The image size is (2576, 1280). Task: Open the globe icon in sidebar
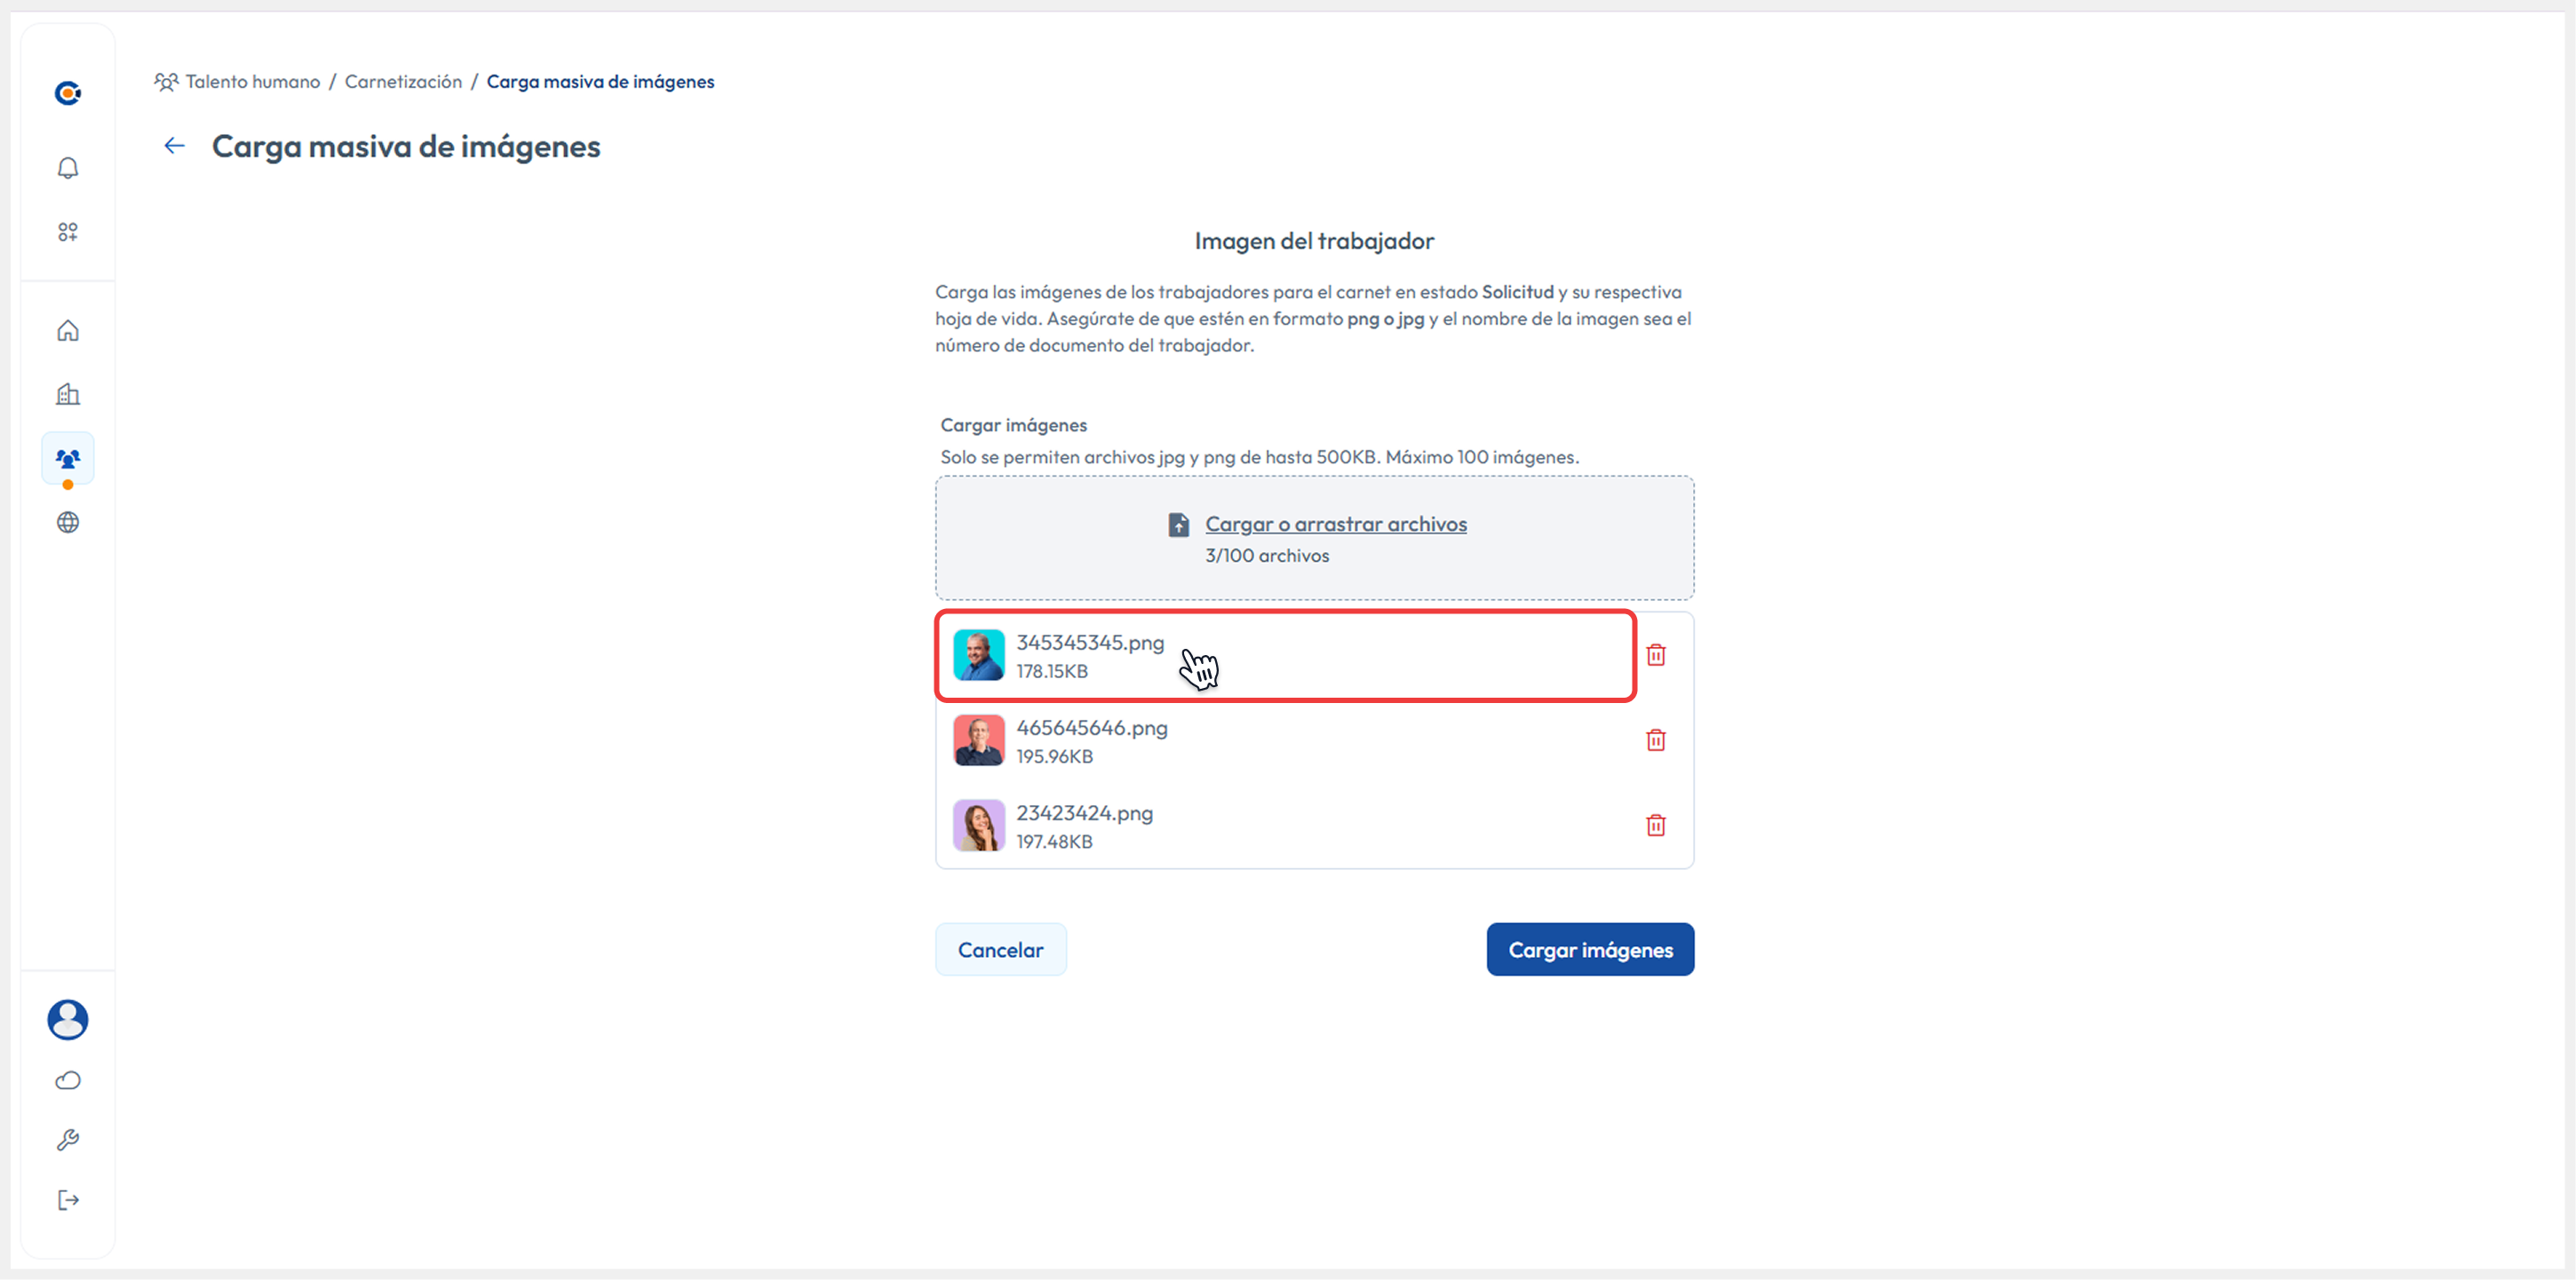pyautogui.click(x=68, y=523)
